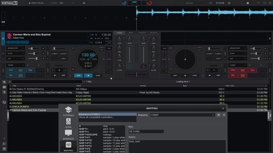Screen dimensions: 273x153
Task: Open the Interface settings section
Action: coord(68,135)
